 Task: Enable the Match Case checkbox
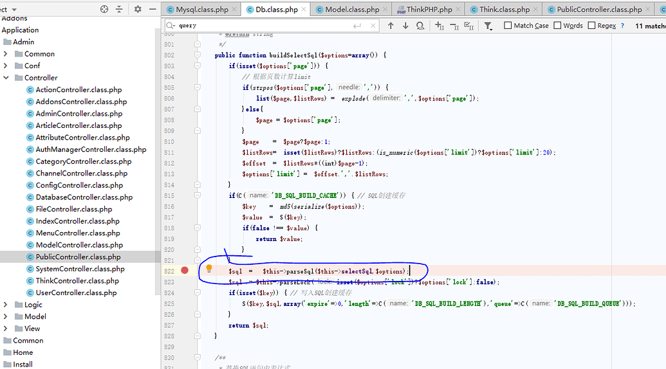click(x=508, y=26)
